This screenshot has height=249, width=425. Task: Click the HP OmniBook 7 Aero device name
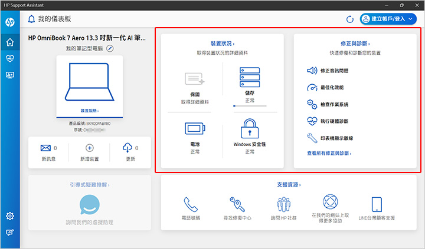[87, 38]
